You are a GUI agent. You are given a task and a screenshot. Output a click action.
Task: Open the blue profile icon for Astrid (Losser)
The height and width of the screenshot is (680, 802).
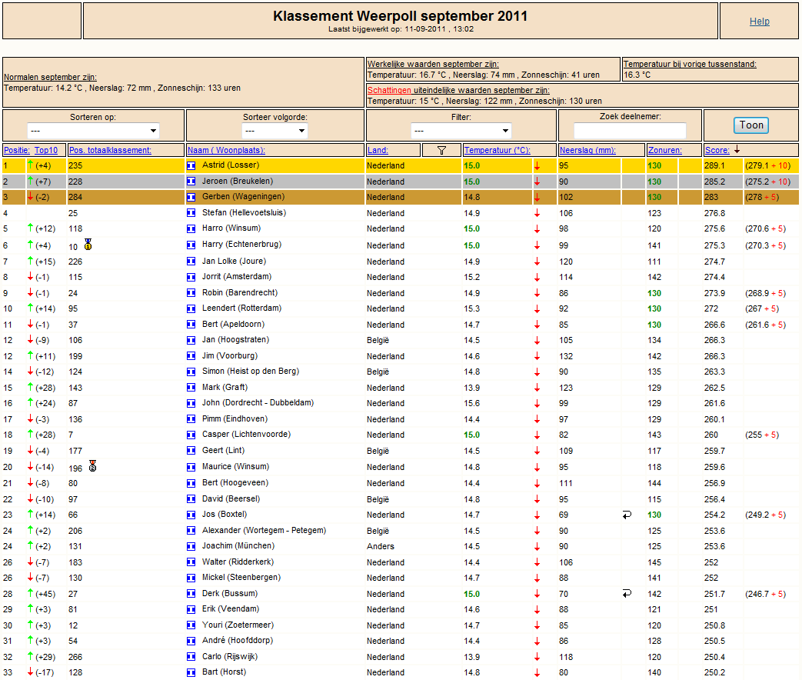pyautogui.click(x=191, y=165)
